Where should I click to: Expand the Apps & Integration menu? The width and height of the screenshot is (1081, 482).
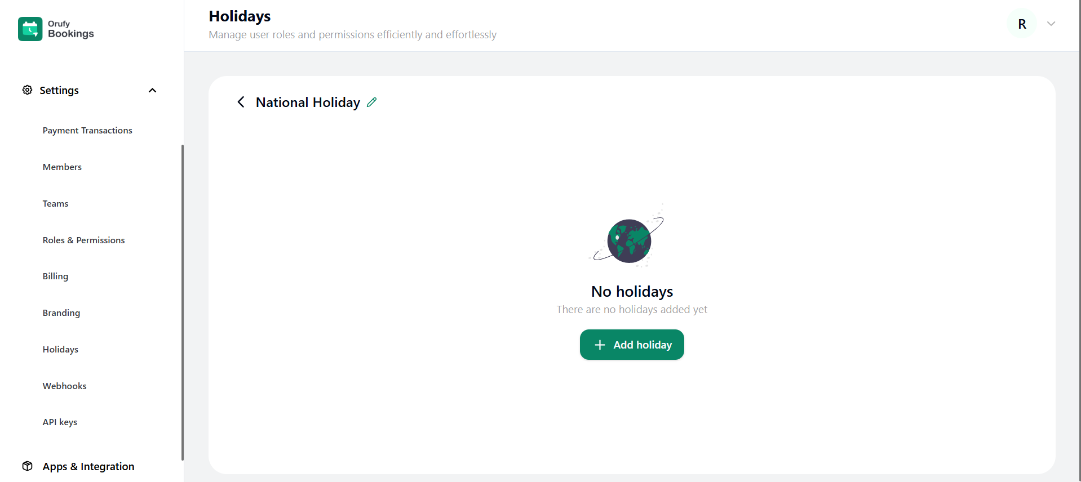tap(88, 466)
